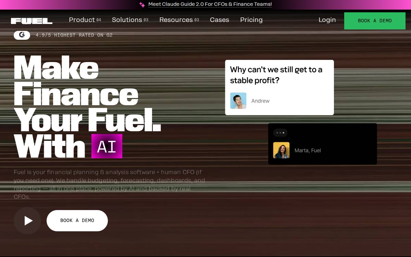This screenshot has width=411, height=257.
Task: Open the Solutions menu
Action: pyautogui.click(x=130, y=20)
